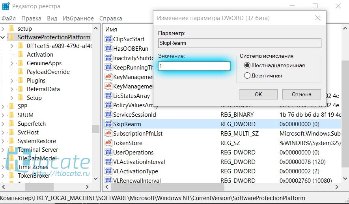Click the VLActivationInterval DWORD icon

click(x=108, y=162)
